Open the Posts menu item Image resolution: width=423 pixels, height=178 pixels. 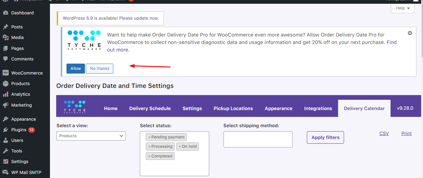pos(17,27)
